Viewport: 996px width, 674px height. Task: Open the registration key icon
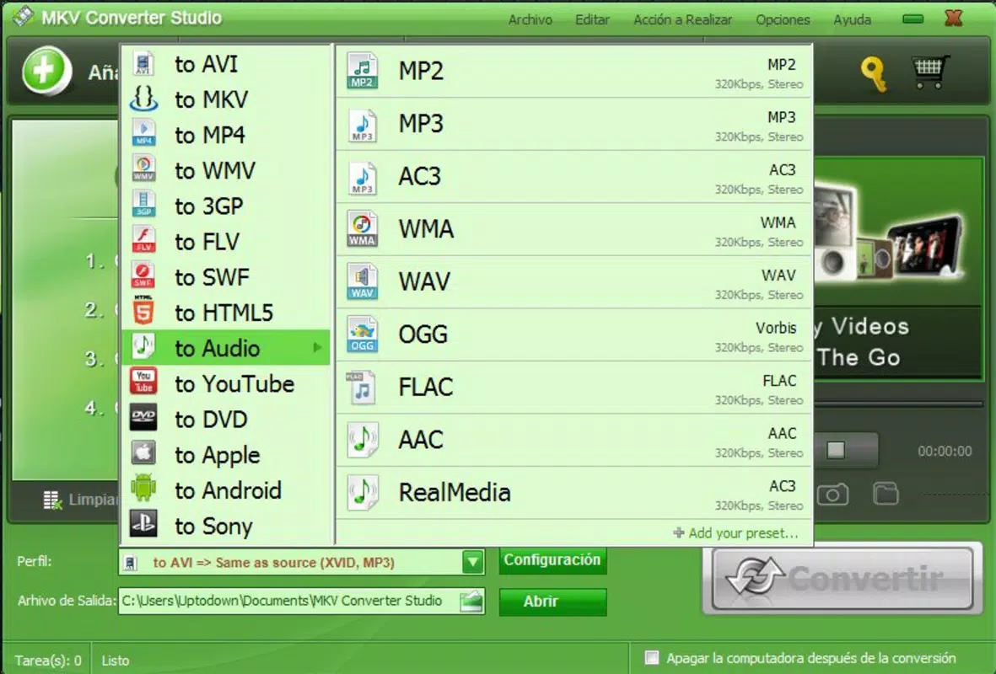(874, 74)
